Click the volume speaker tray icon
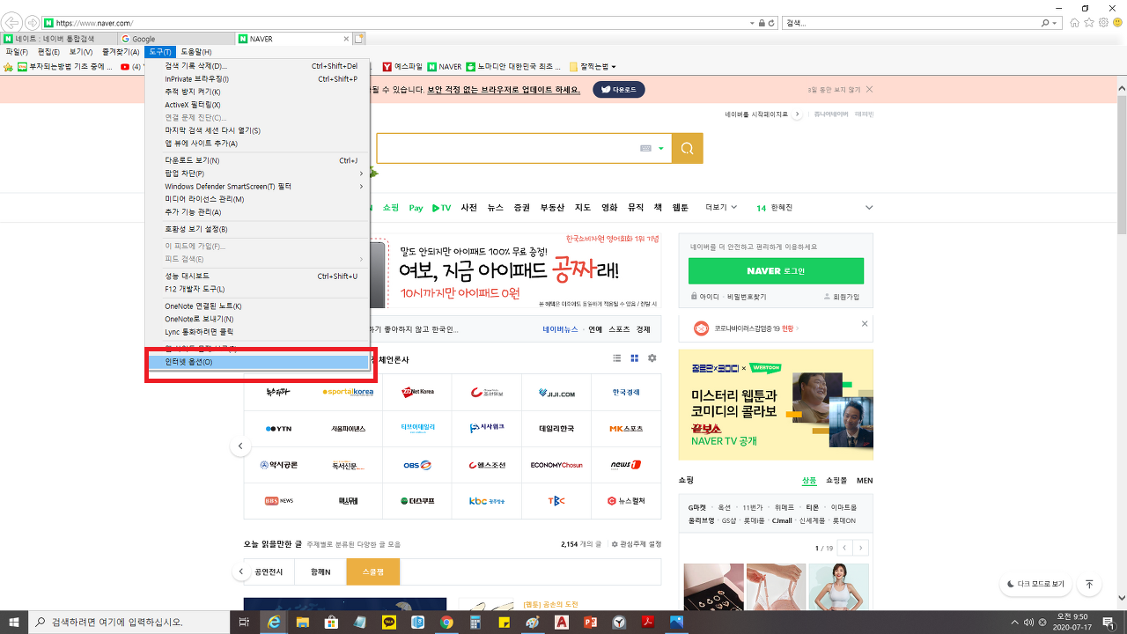This screenshot has height=634, width=1127. (1031, 622)
